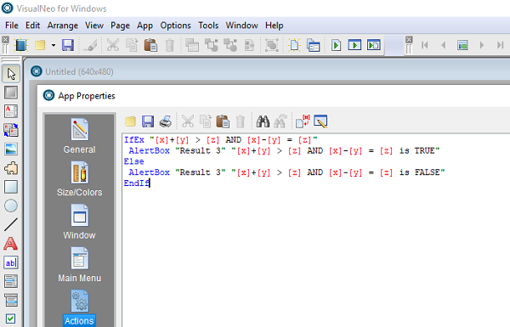Select the Rectangle shape tool

click(x=11, y=187)
